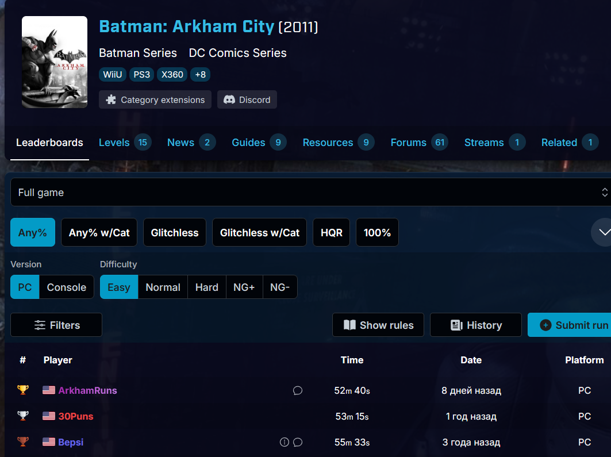Click the Batman: Arkham City cover thumbnail

[x=55, y=62]
